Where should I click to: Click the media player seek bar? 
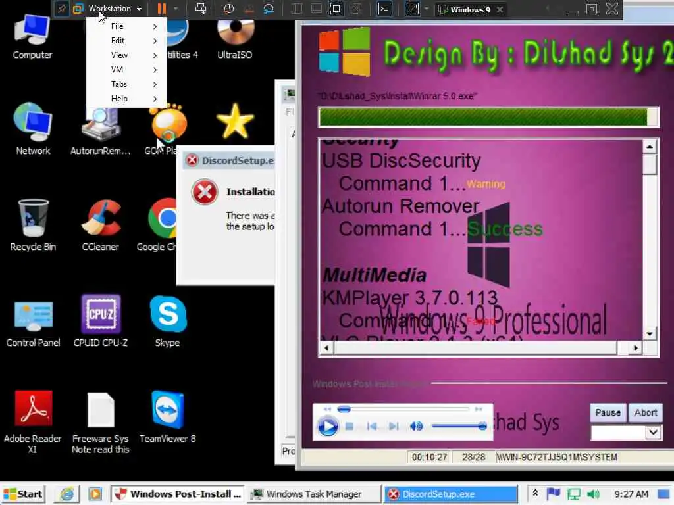(x=403, y=409)
